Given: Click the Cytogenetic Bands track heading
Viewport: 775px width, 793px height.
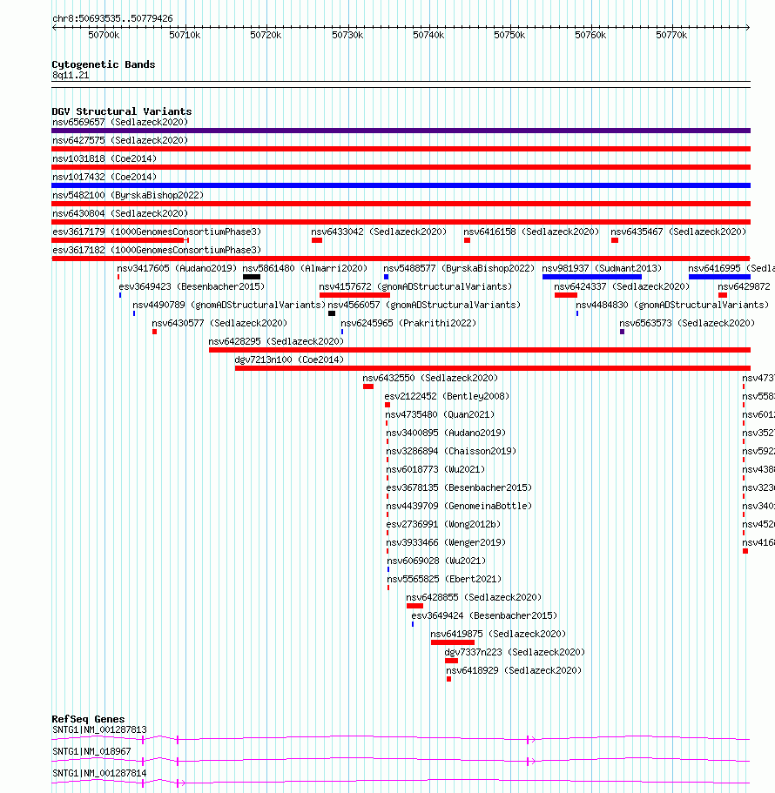Looking at the screenshot, I should pyautogui.click(x=104, y=64).
